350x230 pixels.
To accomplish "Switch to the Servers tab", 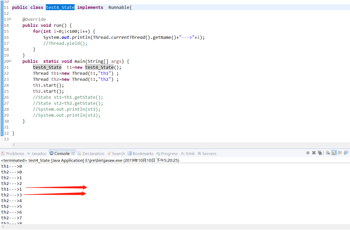I will 209,153.
